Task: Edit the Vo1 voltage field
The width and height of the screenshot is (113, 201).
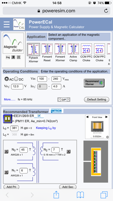Action: click(17, 87)
